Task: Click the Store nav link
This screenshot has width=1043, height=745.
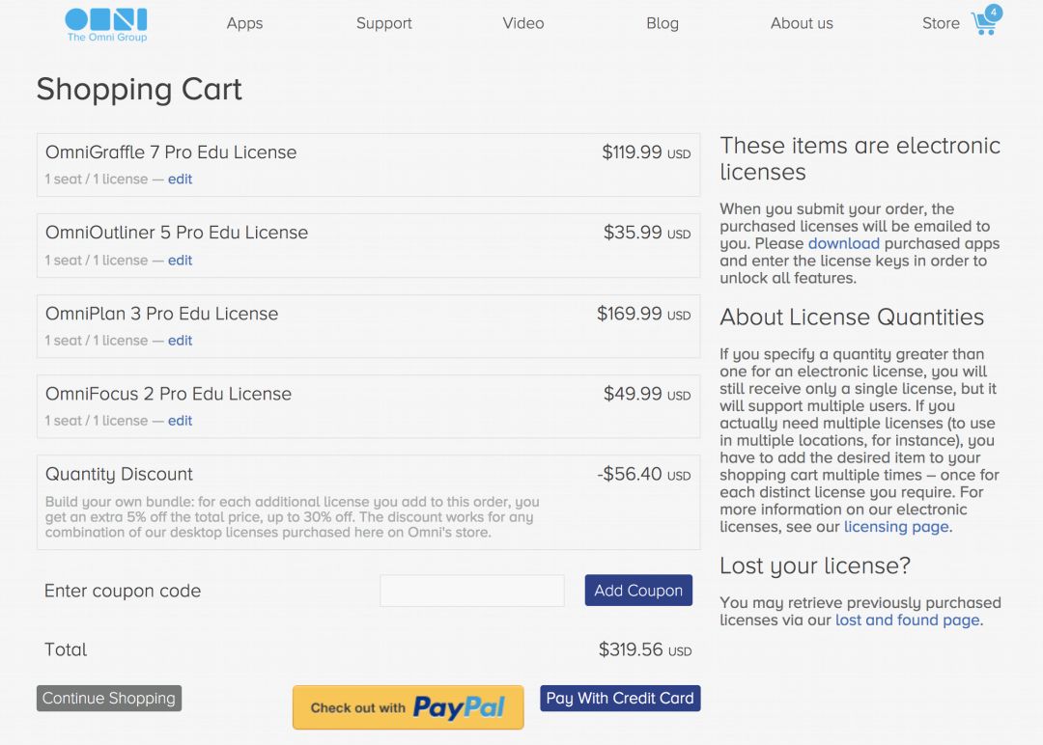Action: point(940,23)
